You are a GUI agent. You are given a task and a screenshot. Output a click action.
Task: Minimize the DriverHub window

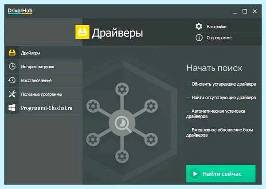pyautogui.click(x=235, y=12)
